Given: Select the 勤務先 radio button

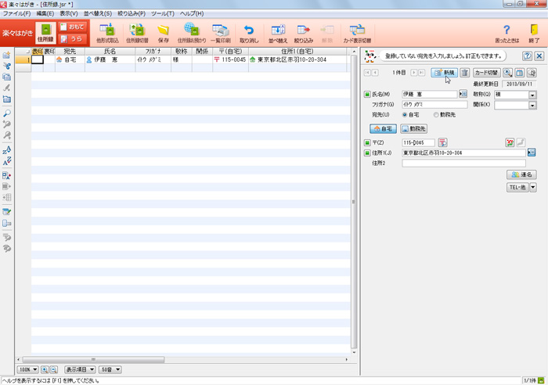Looking at the screenshot, I should (436, 114).
